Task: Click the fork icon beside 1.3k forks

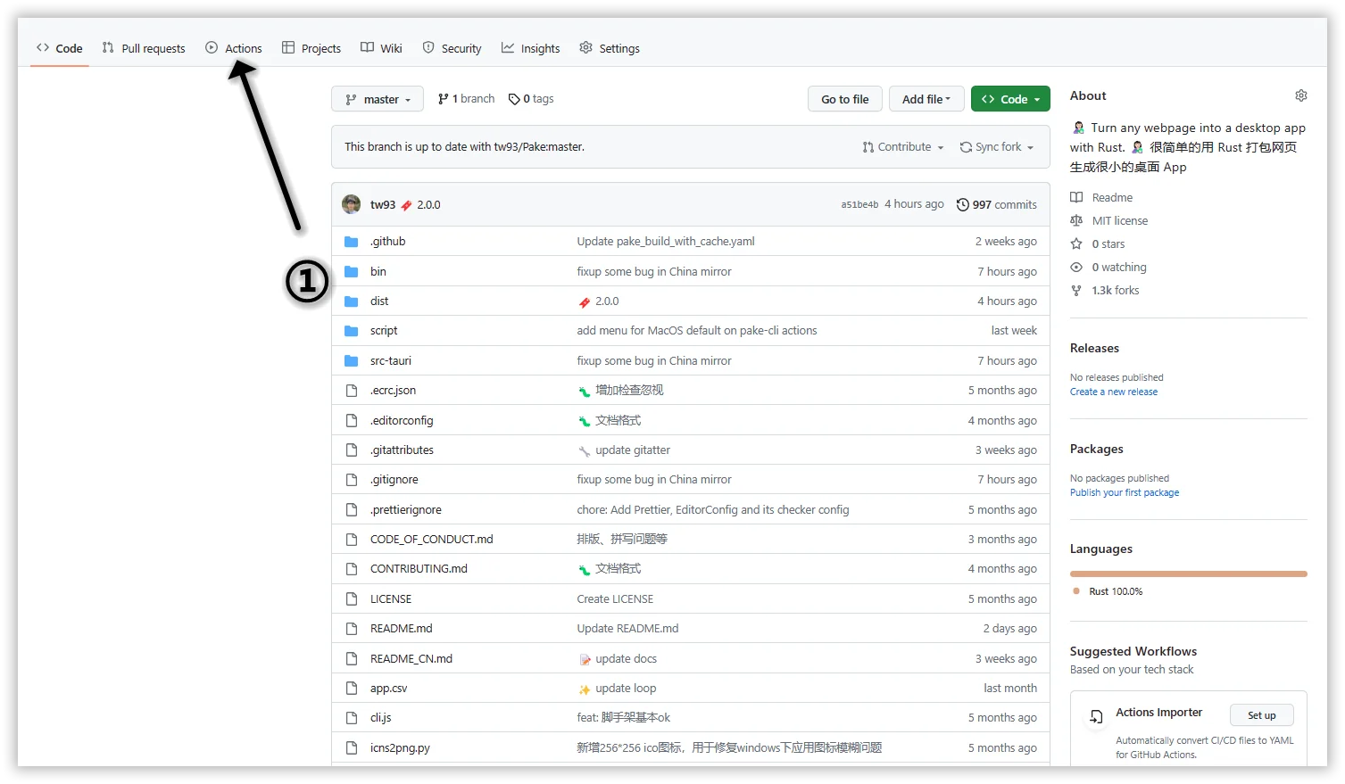Action: pyautogui.click(x=1076, y=290)
